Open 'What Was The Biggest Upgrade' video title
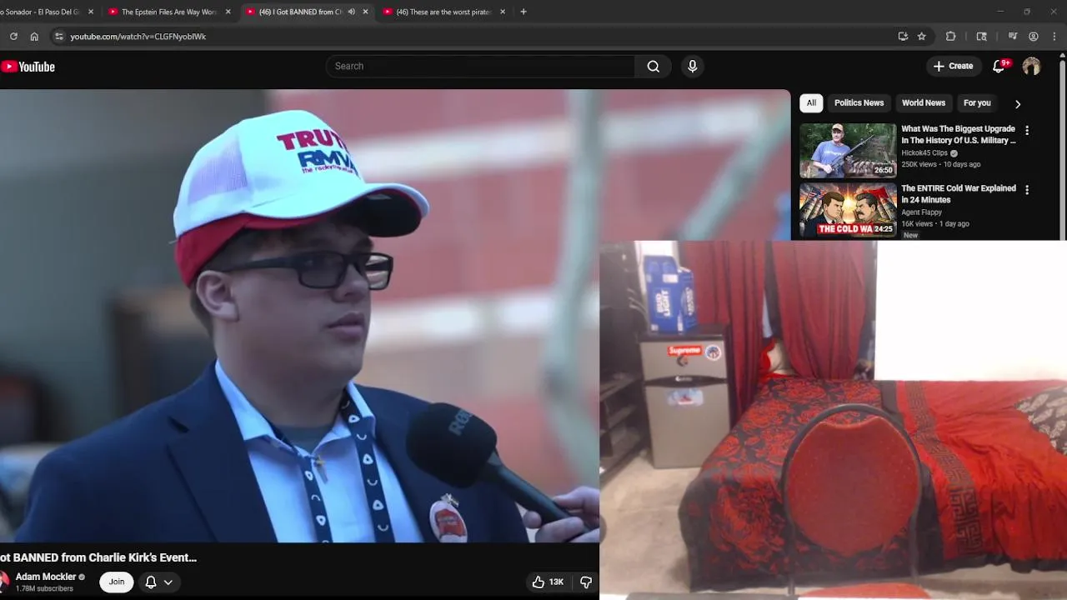The height and width of the screenshot is (600, 1067). [x=959, y=135]
